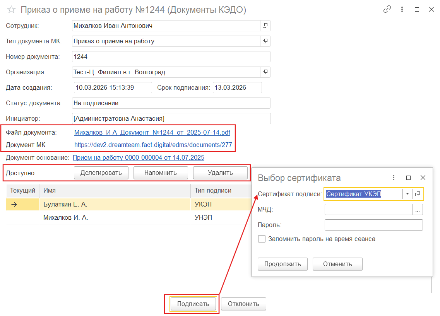Expand the Сертификат подписи dropdown
This screenshot has width=440, height=316.
(407, 194)
